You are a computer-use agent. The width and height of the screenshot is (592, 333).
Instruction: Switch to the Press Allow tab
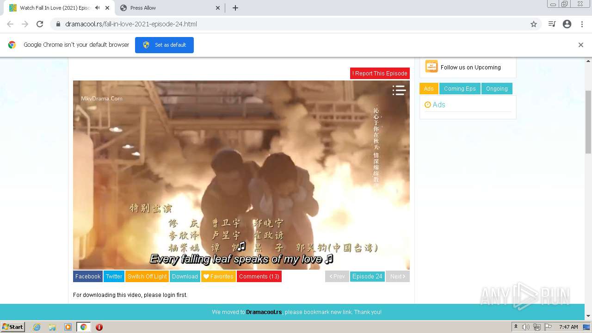[x=170, y=8]
